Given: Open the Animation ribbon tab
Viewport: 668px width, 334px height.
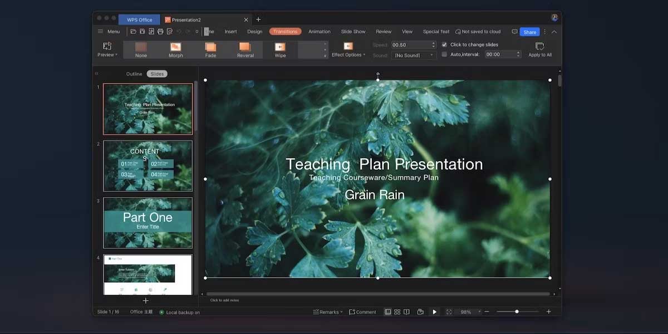Looking at the screenshot, I should 319,32.
